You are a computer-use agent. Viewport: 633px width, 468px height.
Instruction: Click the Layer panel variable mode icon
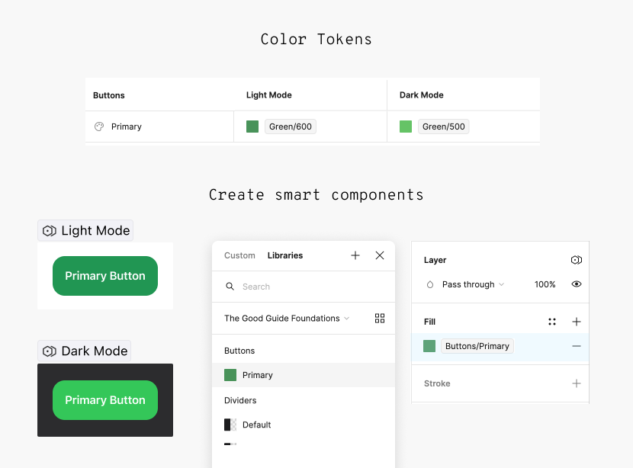577,260
